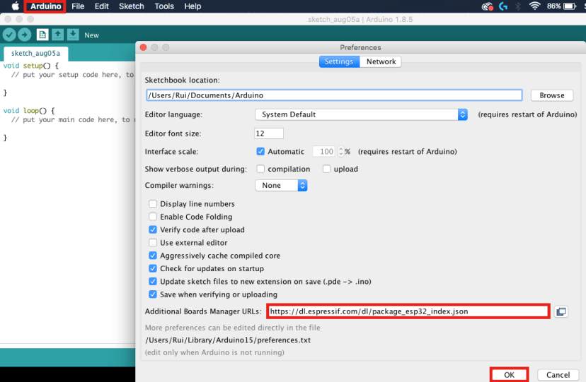Viewport: 586px width, 382px height.
Task: Click the New sketch document icon
Action: coord(42,35)
